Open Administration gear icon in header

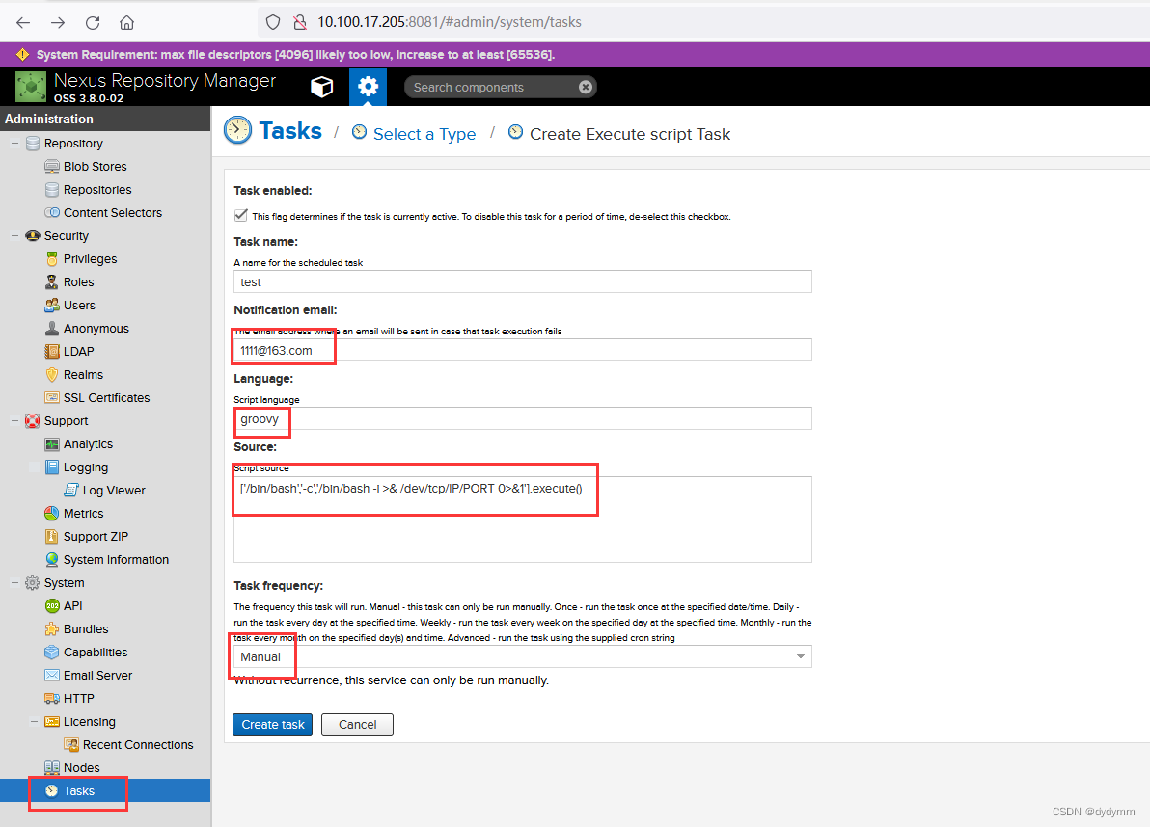(x=368, y=87)
